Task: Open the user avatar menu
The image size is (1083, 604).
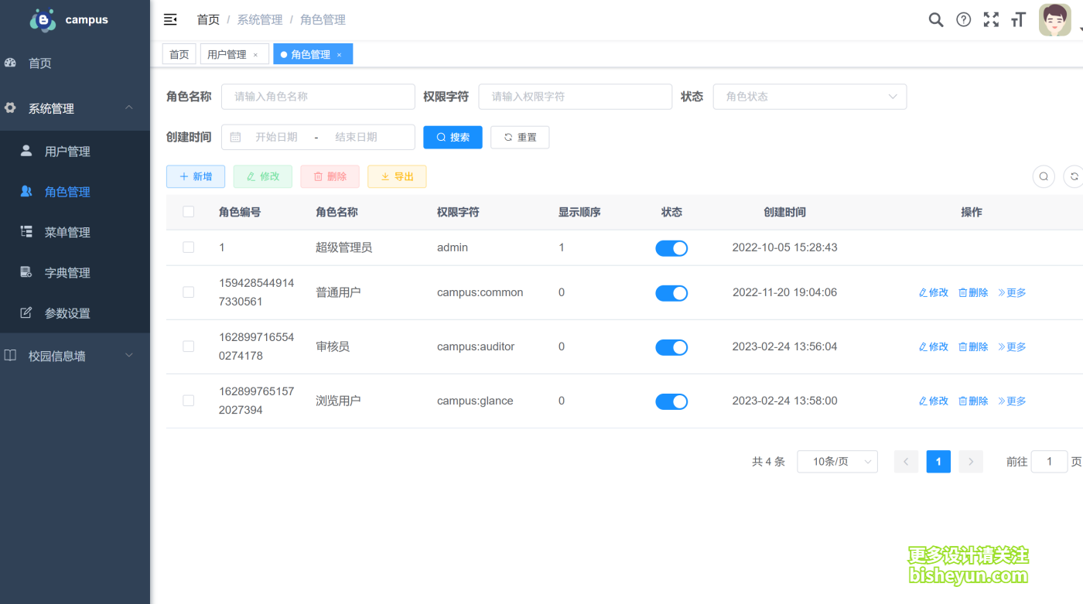Action: click(1054, 20)
